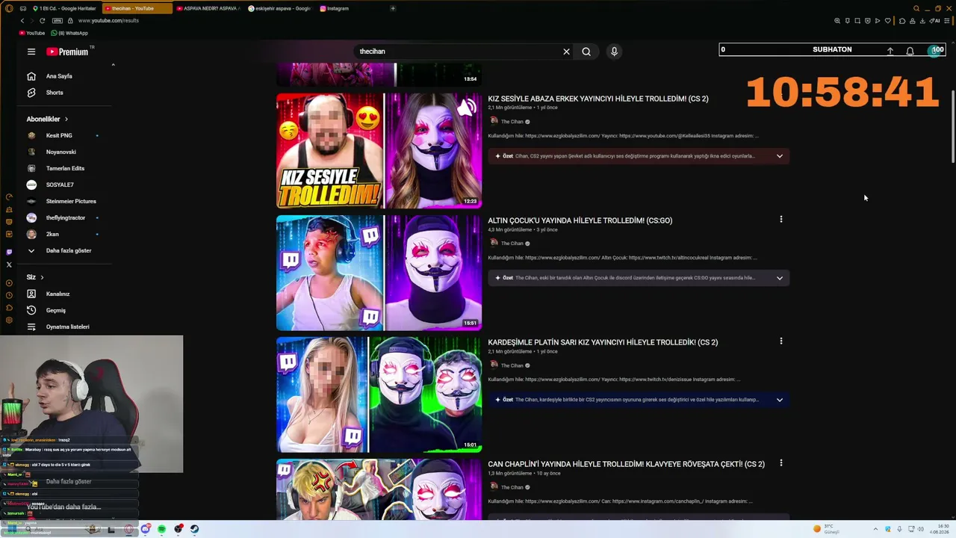Add page to favorites heart icon
The image size is (956, 538).
coord(887,21)
